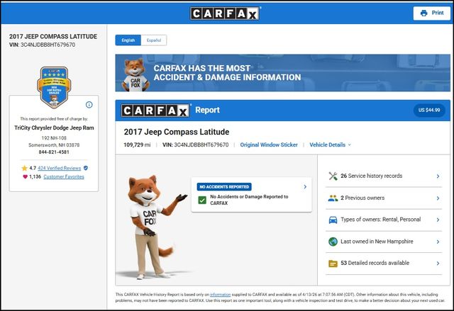Click the wrench service history icon

pos(333,176)
